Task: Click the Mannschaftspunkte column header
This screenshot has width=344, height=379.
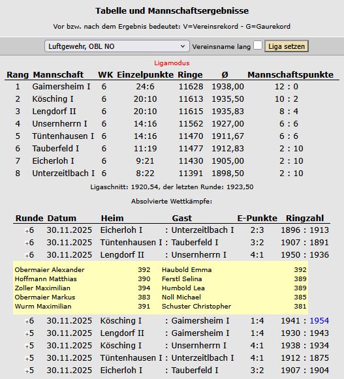Action: [x=290, y=74]
